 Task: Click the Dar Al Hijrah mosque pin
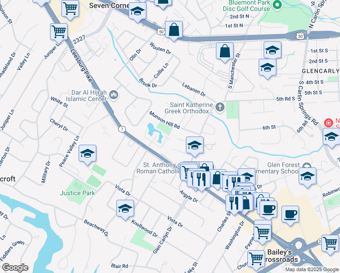tap(113, 95)
